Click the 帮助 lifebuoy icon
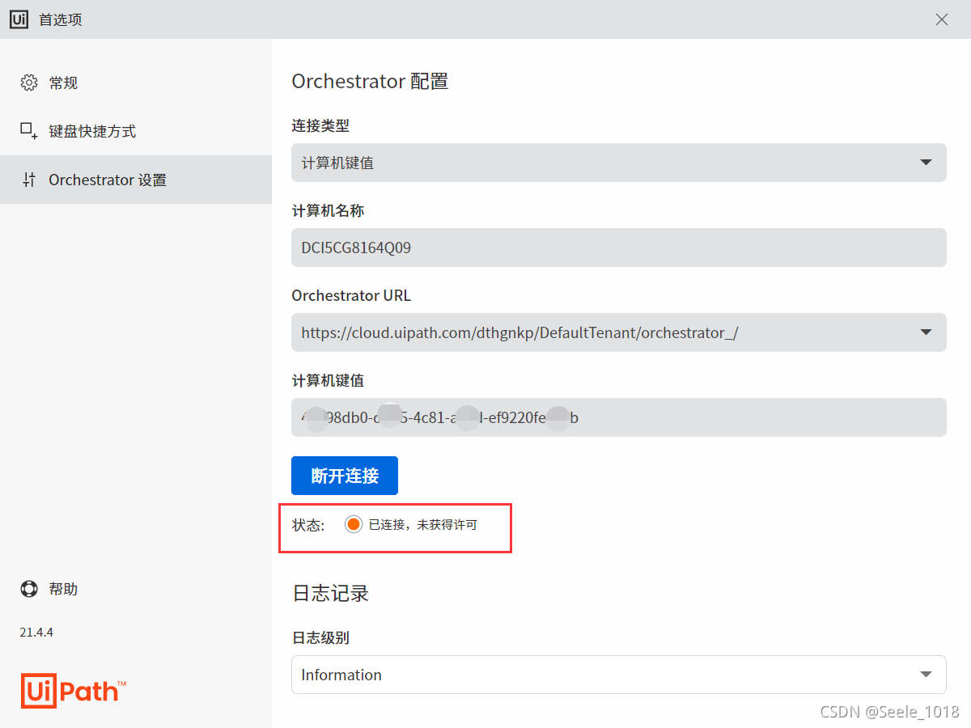 point(29,589)
